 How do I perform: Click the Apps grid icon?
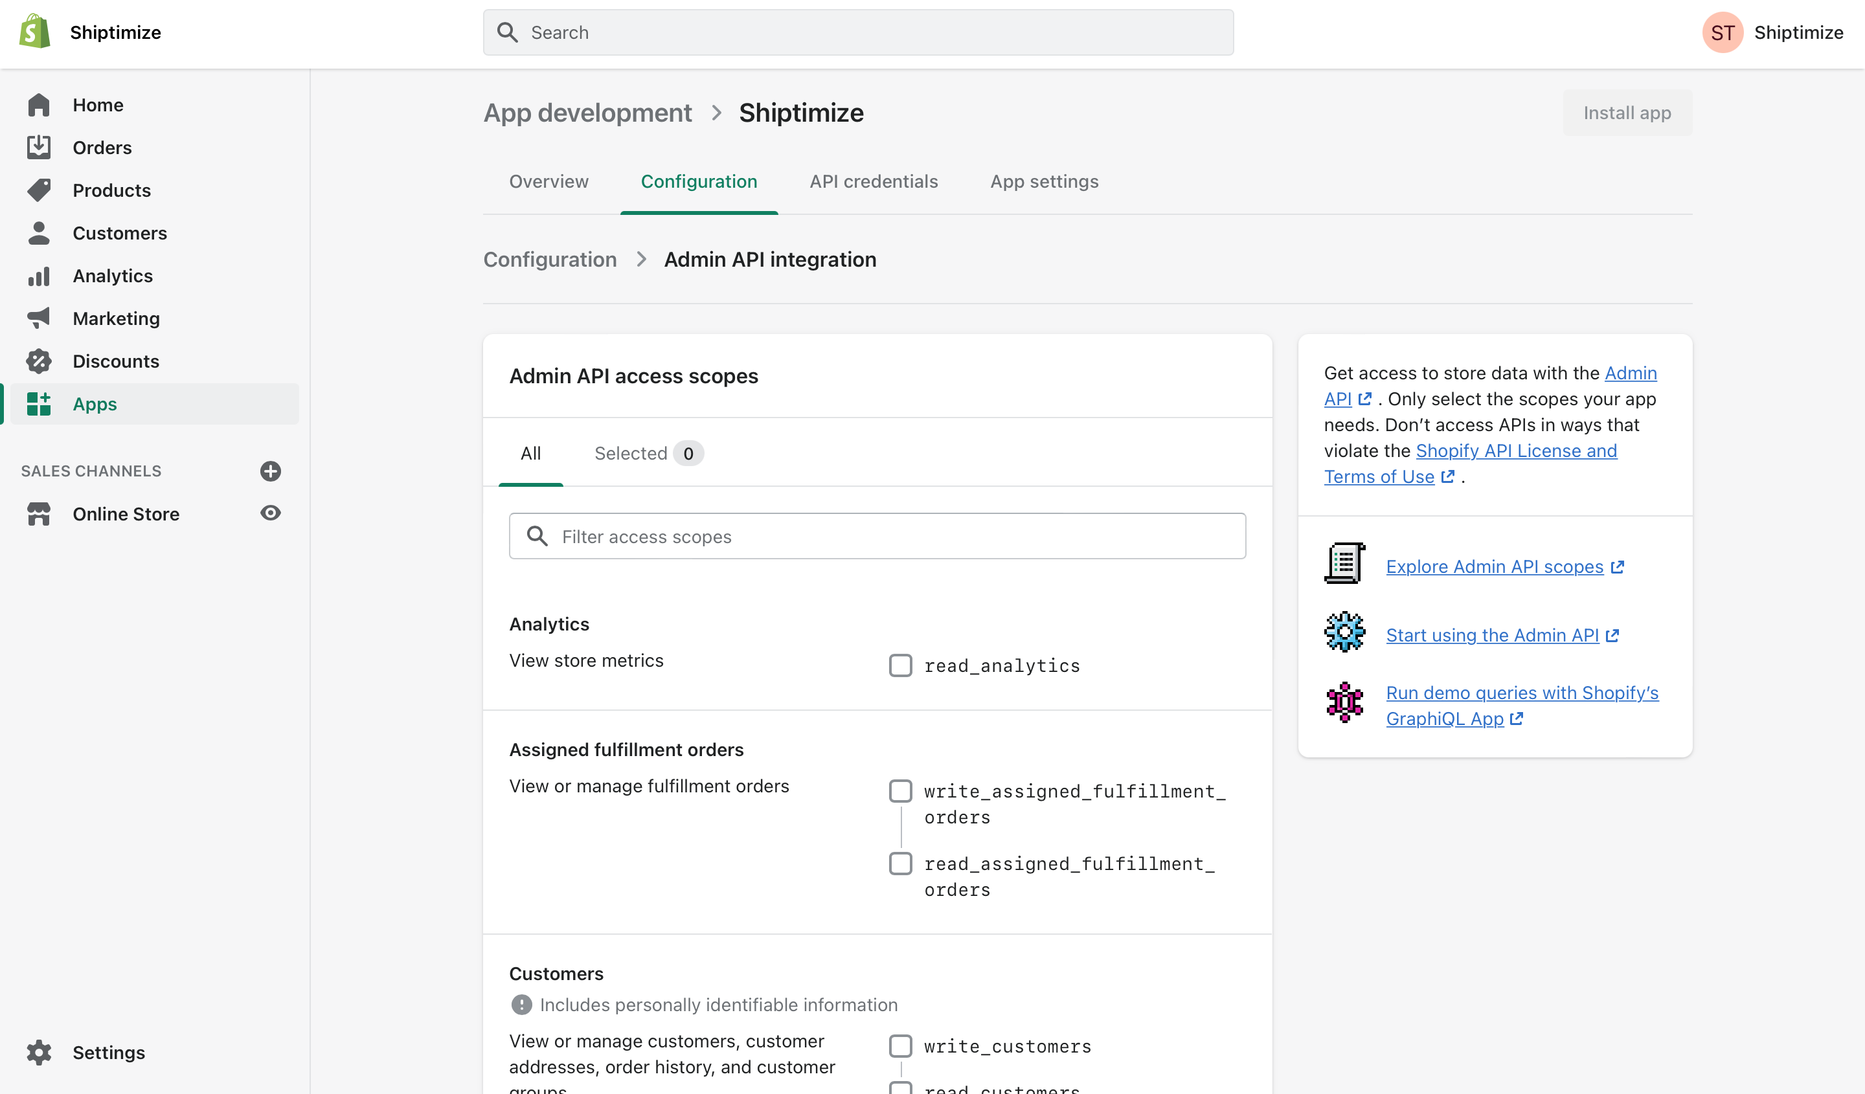[x=38, y=404]
